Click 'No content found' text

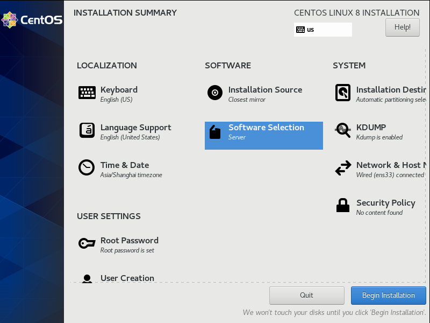click(379, 213)
